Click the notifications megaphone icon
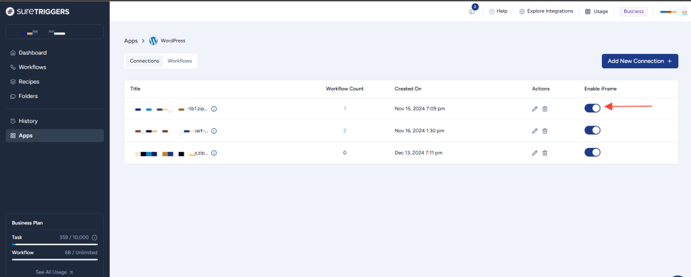Image resolution: width=691 pixels, height=277 pixels. coord(472,11)
